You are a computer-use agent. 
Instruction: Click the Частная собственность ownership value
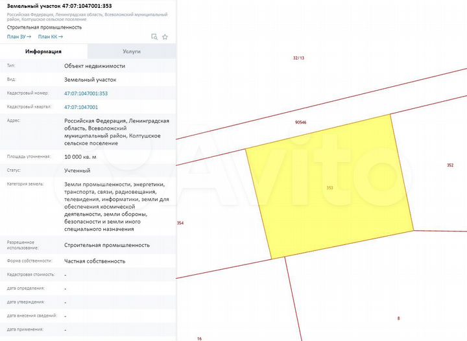click(95, 261)
